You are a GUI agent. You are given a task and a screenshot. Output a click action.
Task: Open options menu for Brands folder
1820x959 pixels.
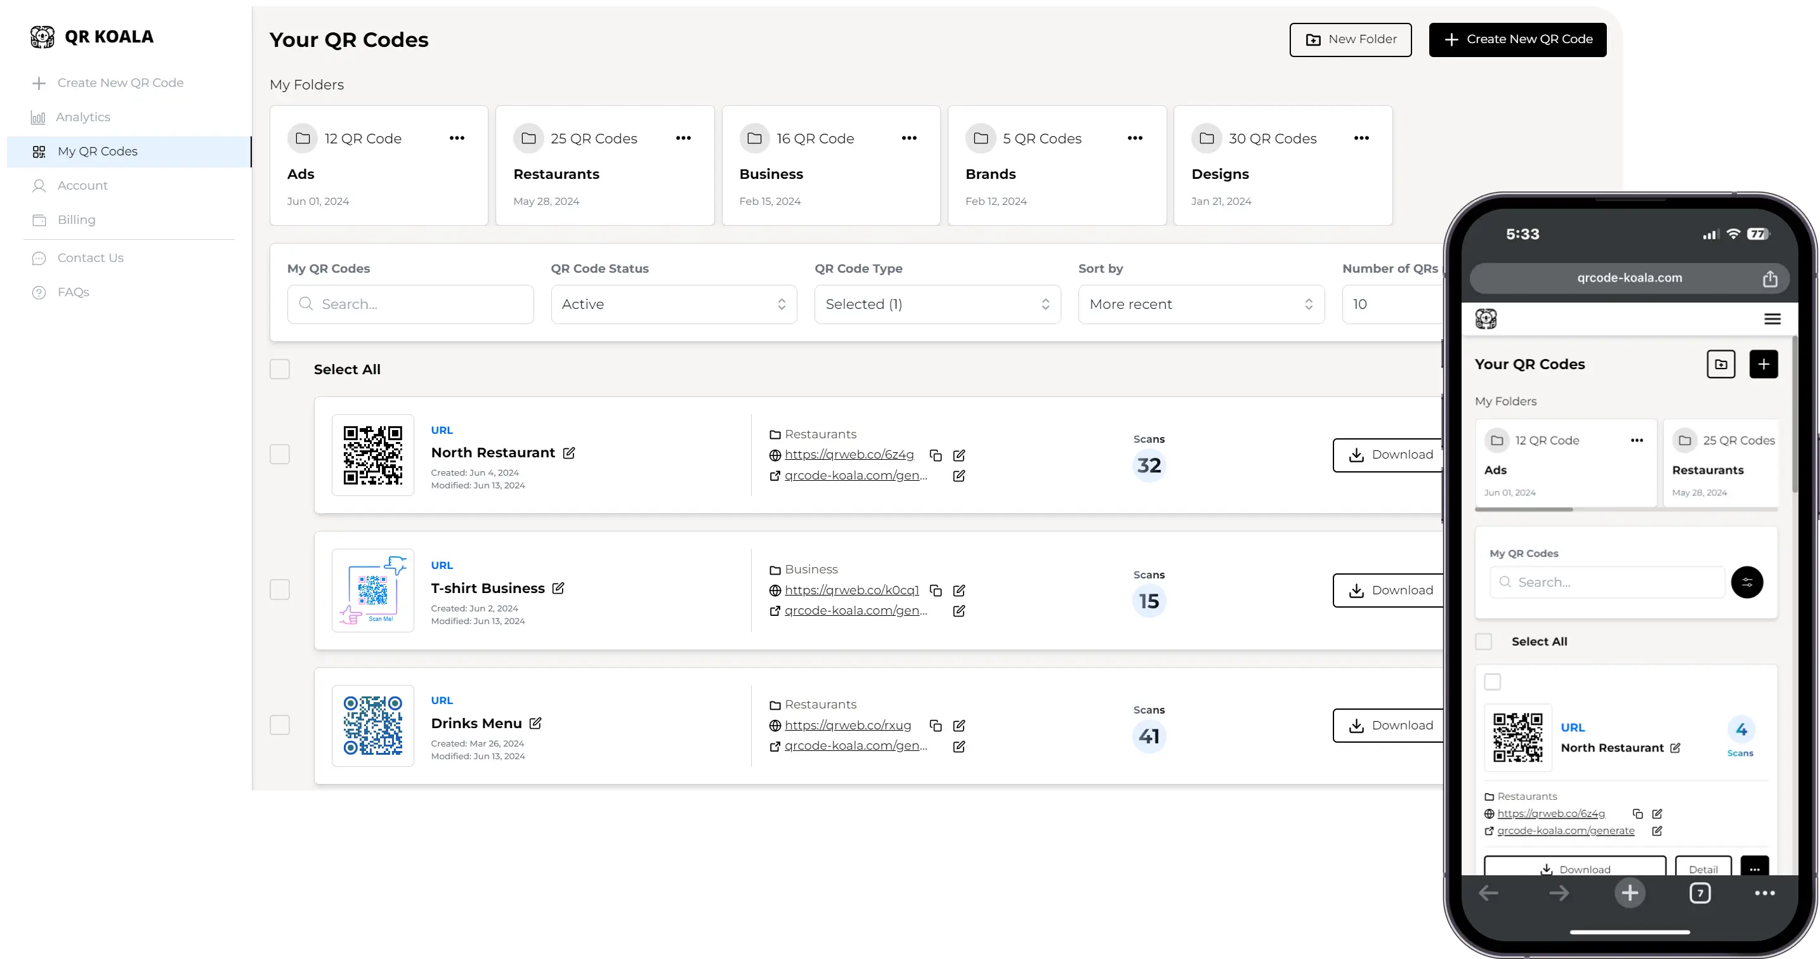click(1135, 138)
